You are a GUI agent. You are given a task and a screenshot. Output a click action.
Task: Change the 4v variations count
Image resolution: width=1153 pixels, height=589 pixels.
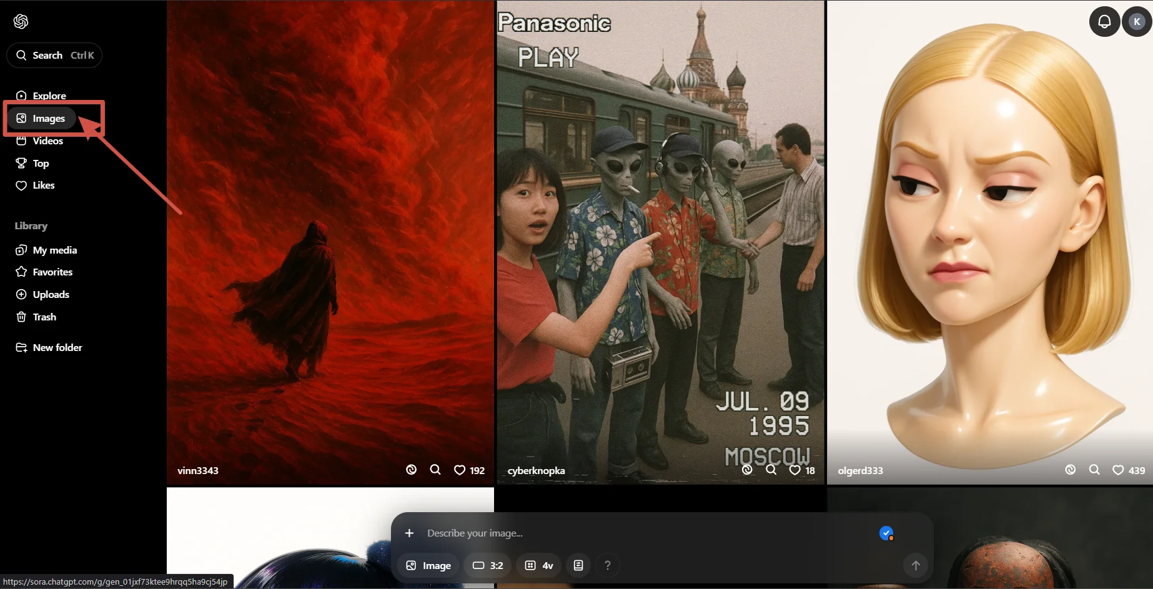(x=538, y=565)
